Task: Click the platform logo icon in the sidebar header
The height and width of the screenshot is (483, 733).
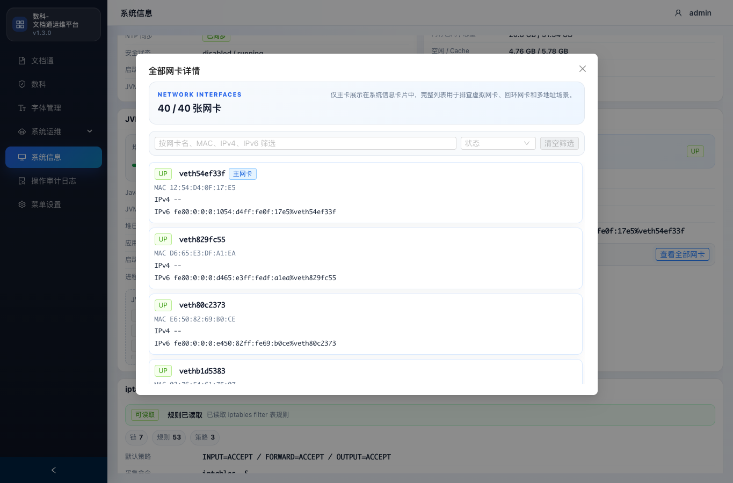Action: (x=20, y=24)
